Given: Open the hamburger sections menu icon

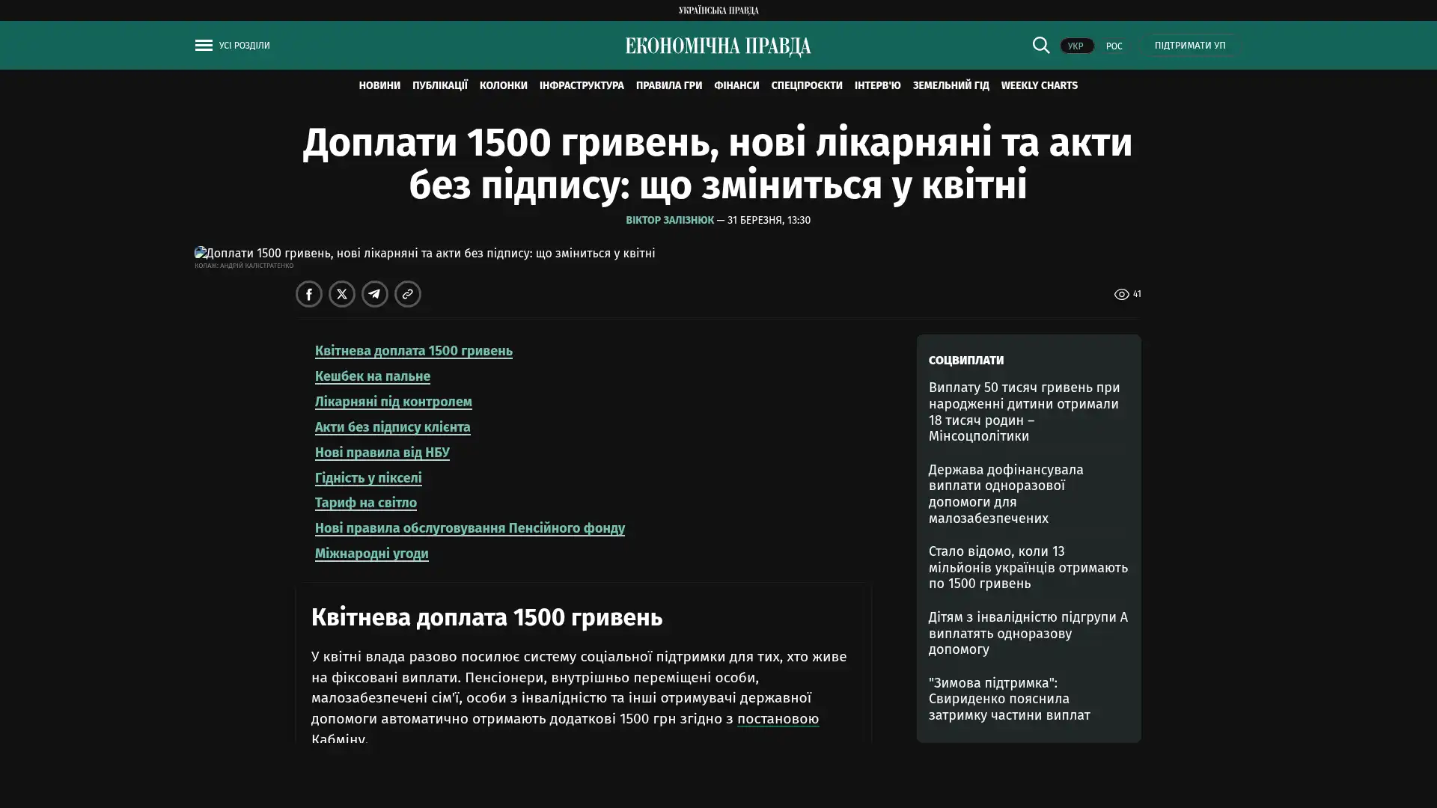Looking at the screenshot, I should coord(203,46).
